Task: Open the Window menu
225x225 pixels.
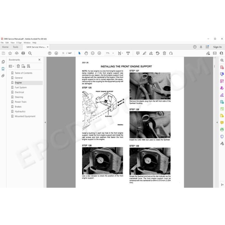Action: coord(27,43)
